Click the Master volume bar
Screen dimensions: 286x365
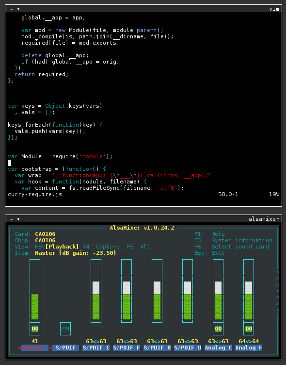coord(35,291)
